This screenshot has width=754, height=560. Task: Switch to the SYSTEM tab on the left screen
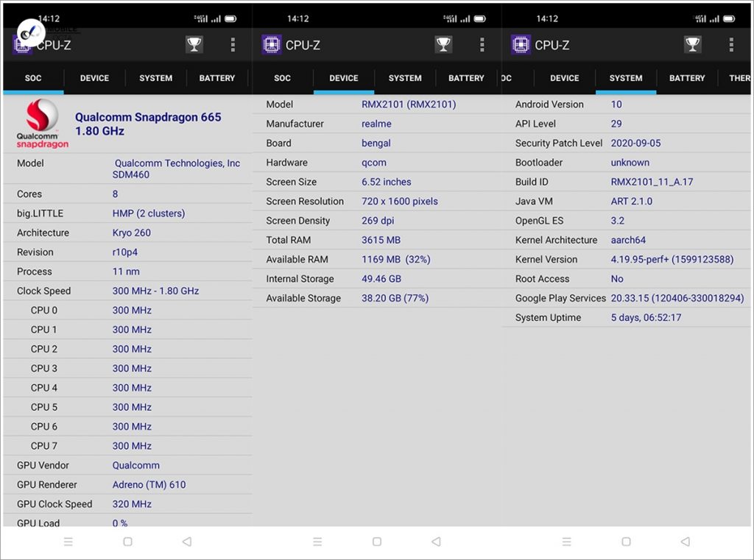155,78
